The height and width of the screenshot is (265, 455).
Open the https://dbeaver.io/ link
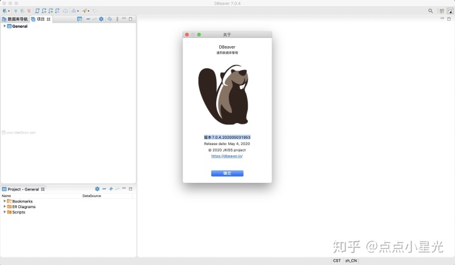tap(227, 156)
